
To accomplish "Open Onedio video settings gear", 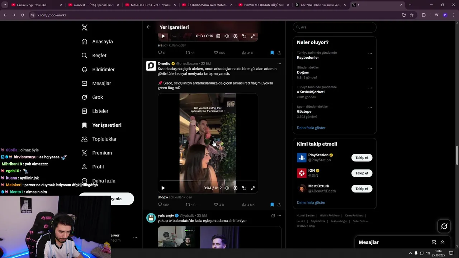I will pos(236,188).
